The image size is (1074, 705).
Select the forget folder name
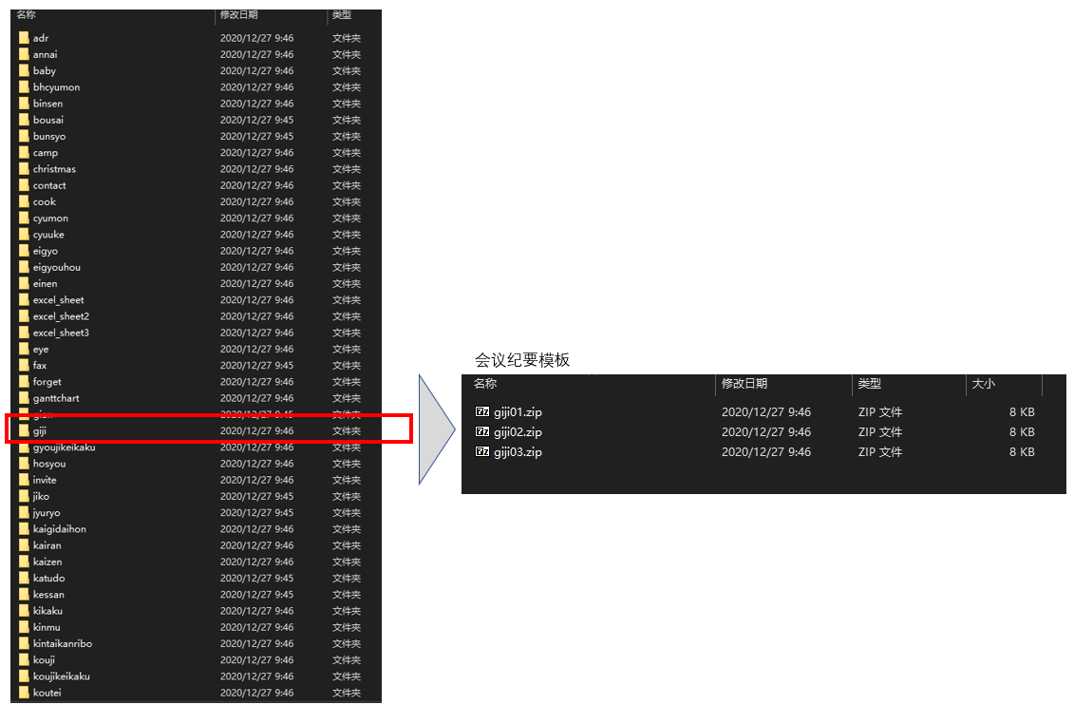click(47, 382)
